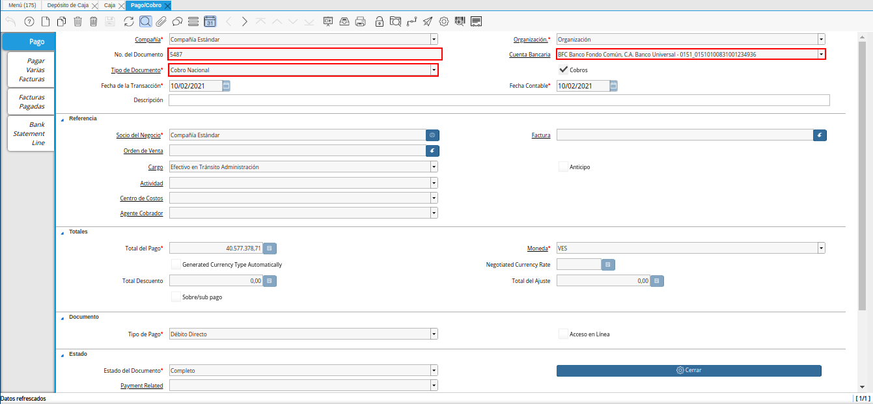Check the Sobre/sub pago checkbox
This screenshot has height=404, width=873.
176,297
